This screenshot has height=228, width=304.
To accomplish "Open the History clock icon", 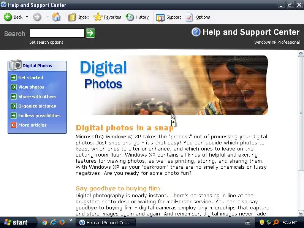I will pos(130,17).
